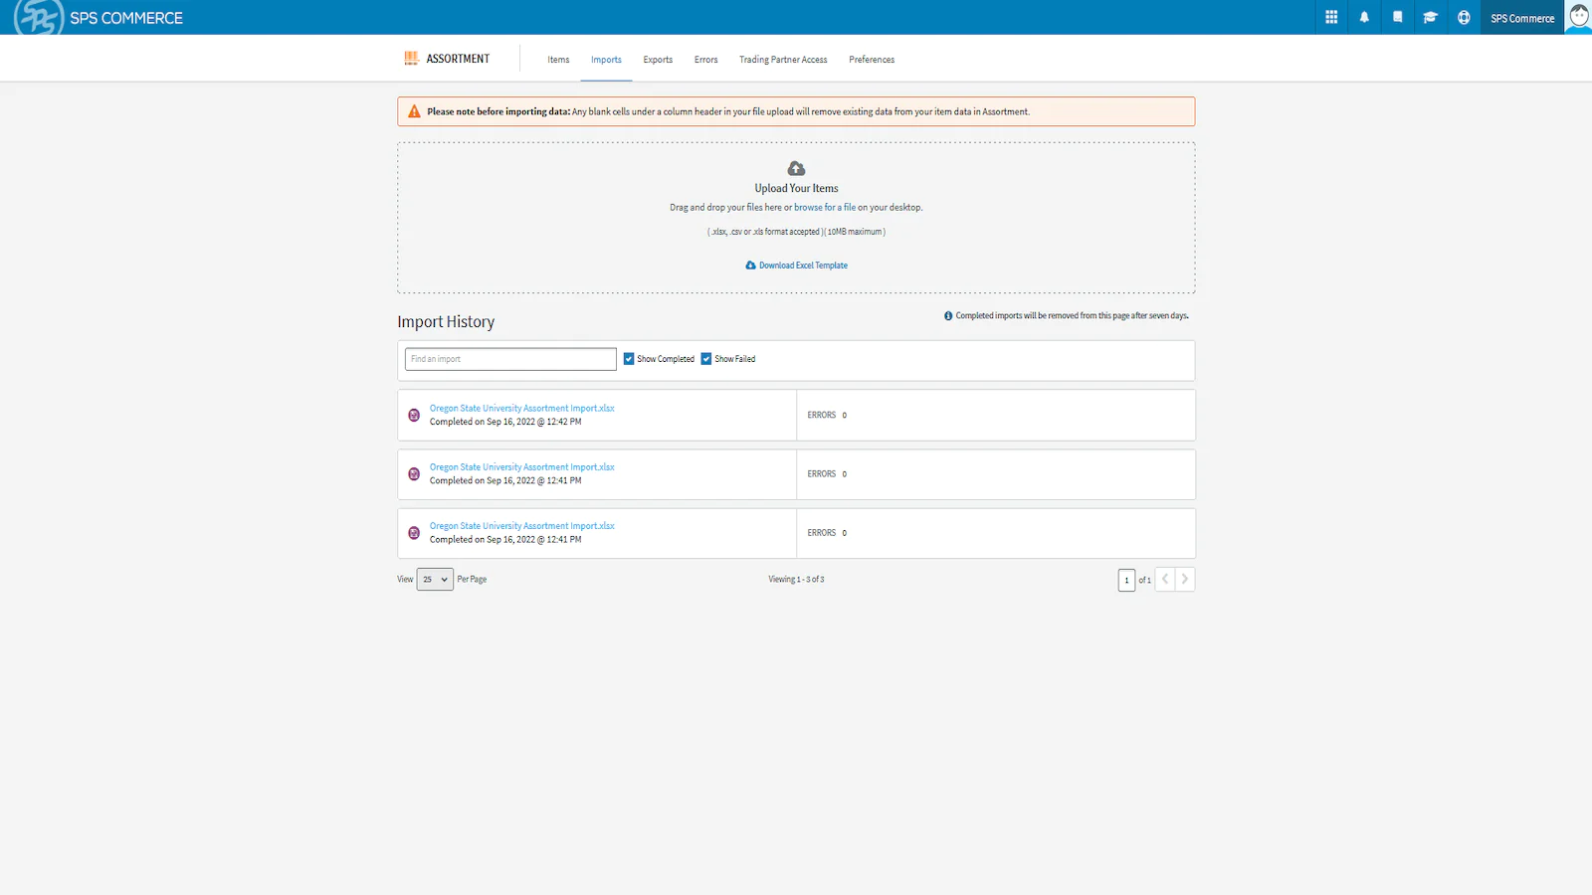Download the Excel Template

tap(803, 266)
